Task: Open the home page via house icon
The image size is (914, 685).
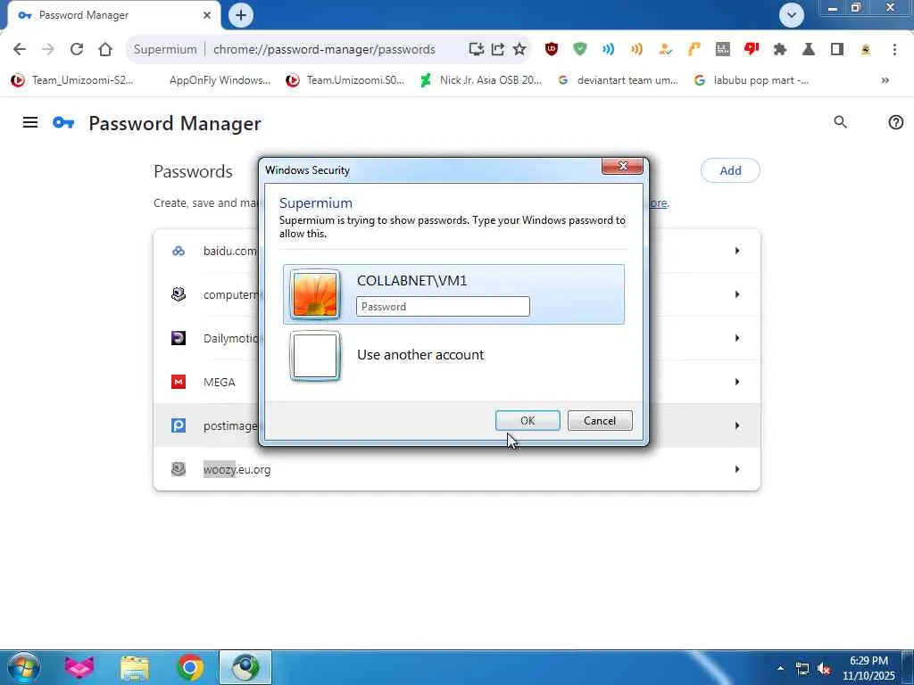Action: (105, 50)
